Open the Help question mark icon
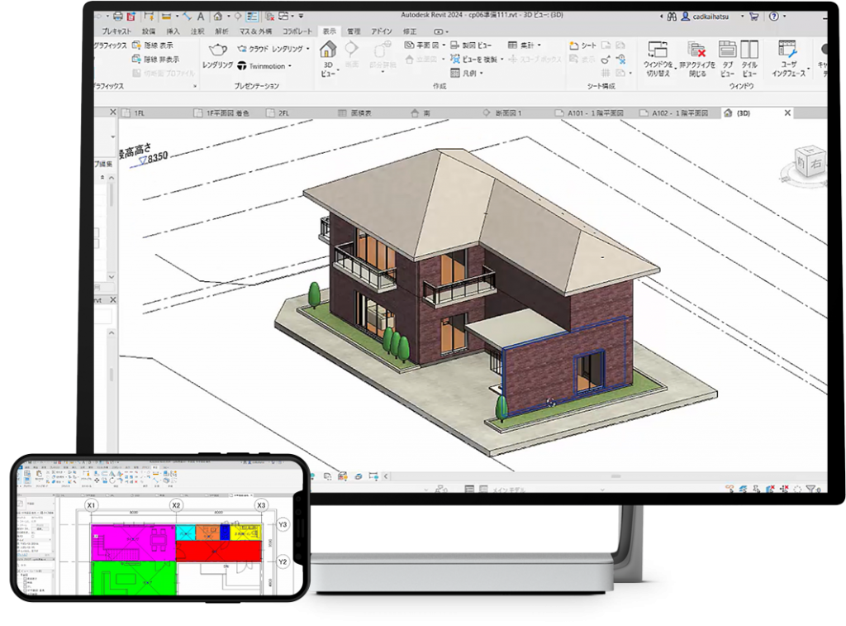Viewport: 846px width, 626px height. tap(773, 17)
